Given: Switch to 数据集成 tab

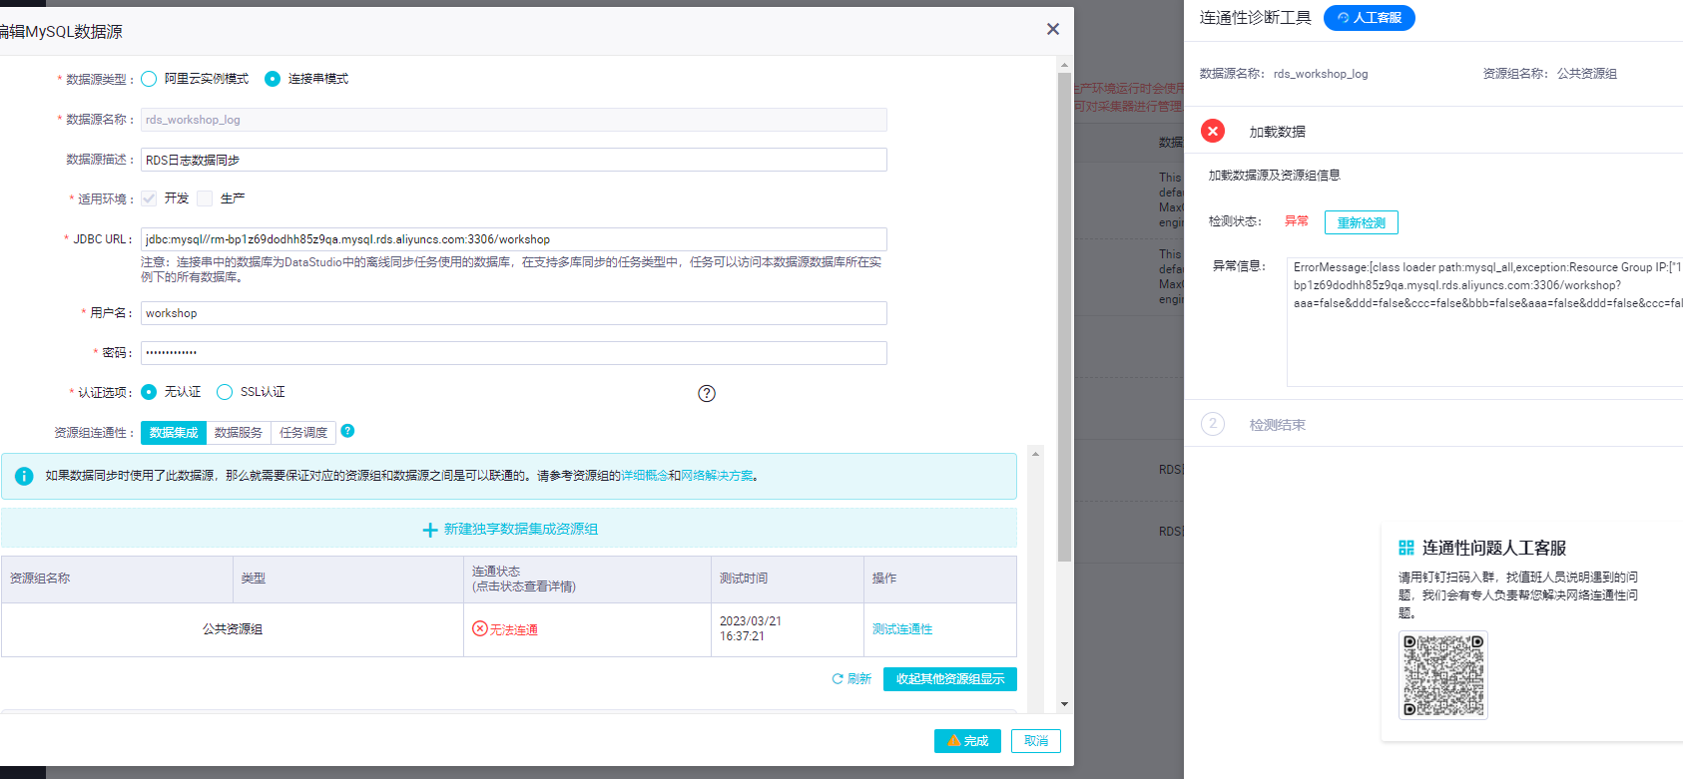Looking at the screenshot, I should click(x=174, y=433).
